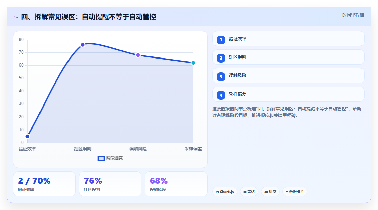Click the lightning icon beside the section title
Screen dimensions: 378x210
(x=16, y=17)
